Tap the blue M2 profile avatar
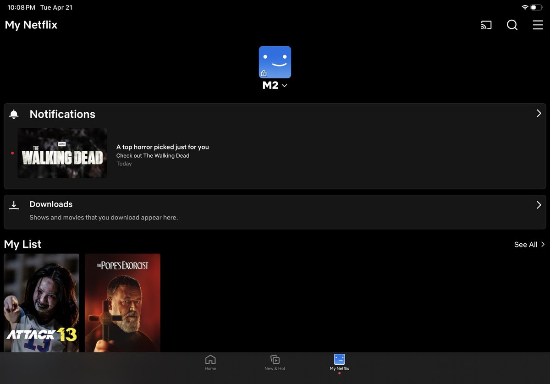 [x=275, y=62]
